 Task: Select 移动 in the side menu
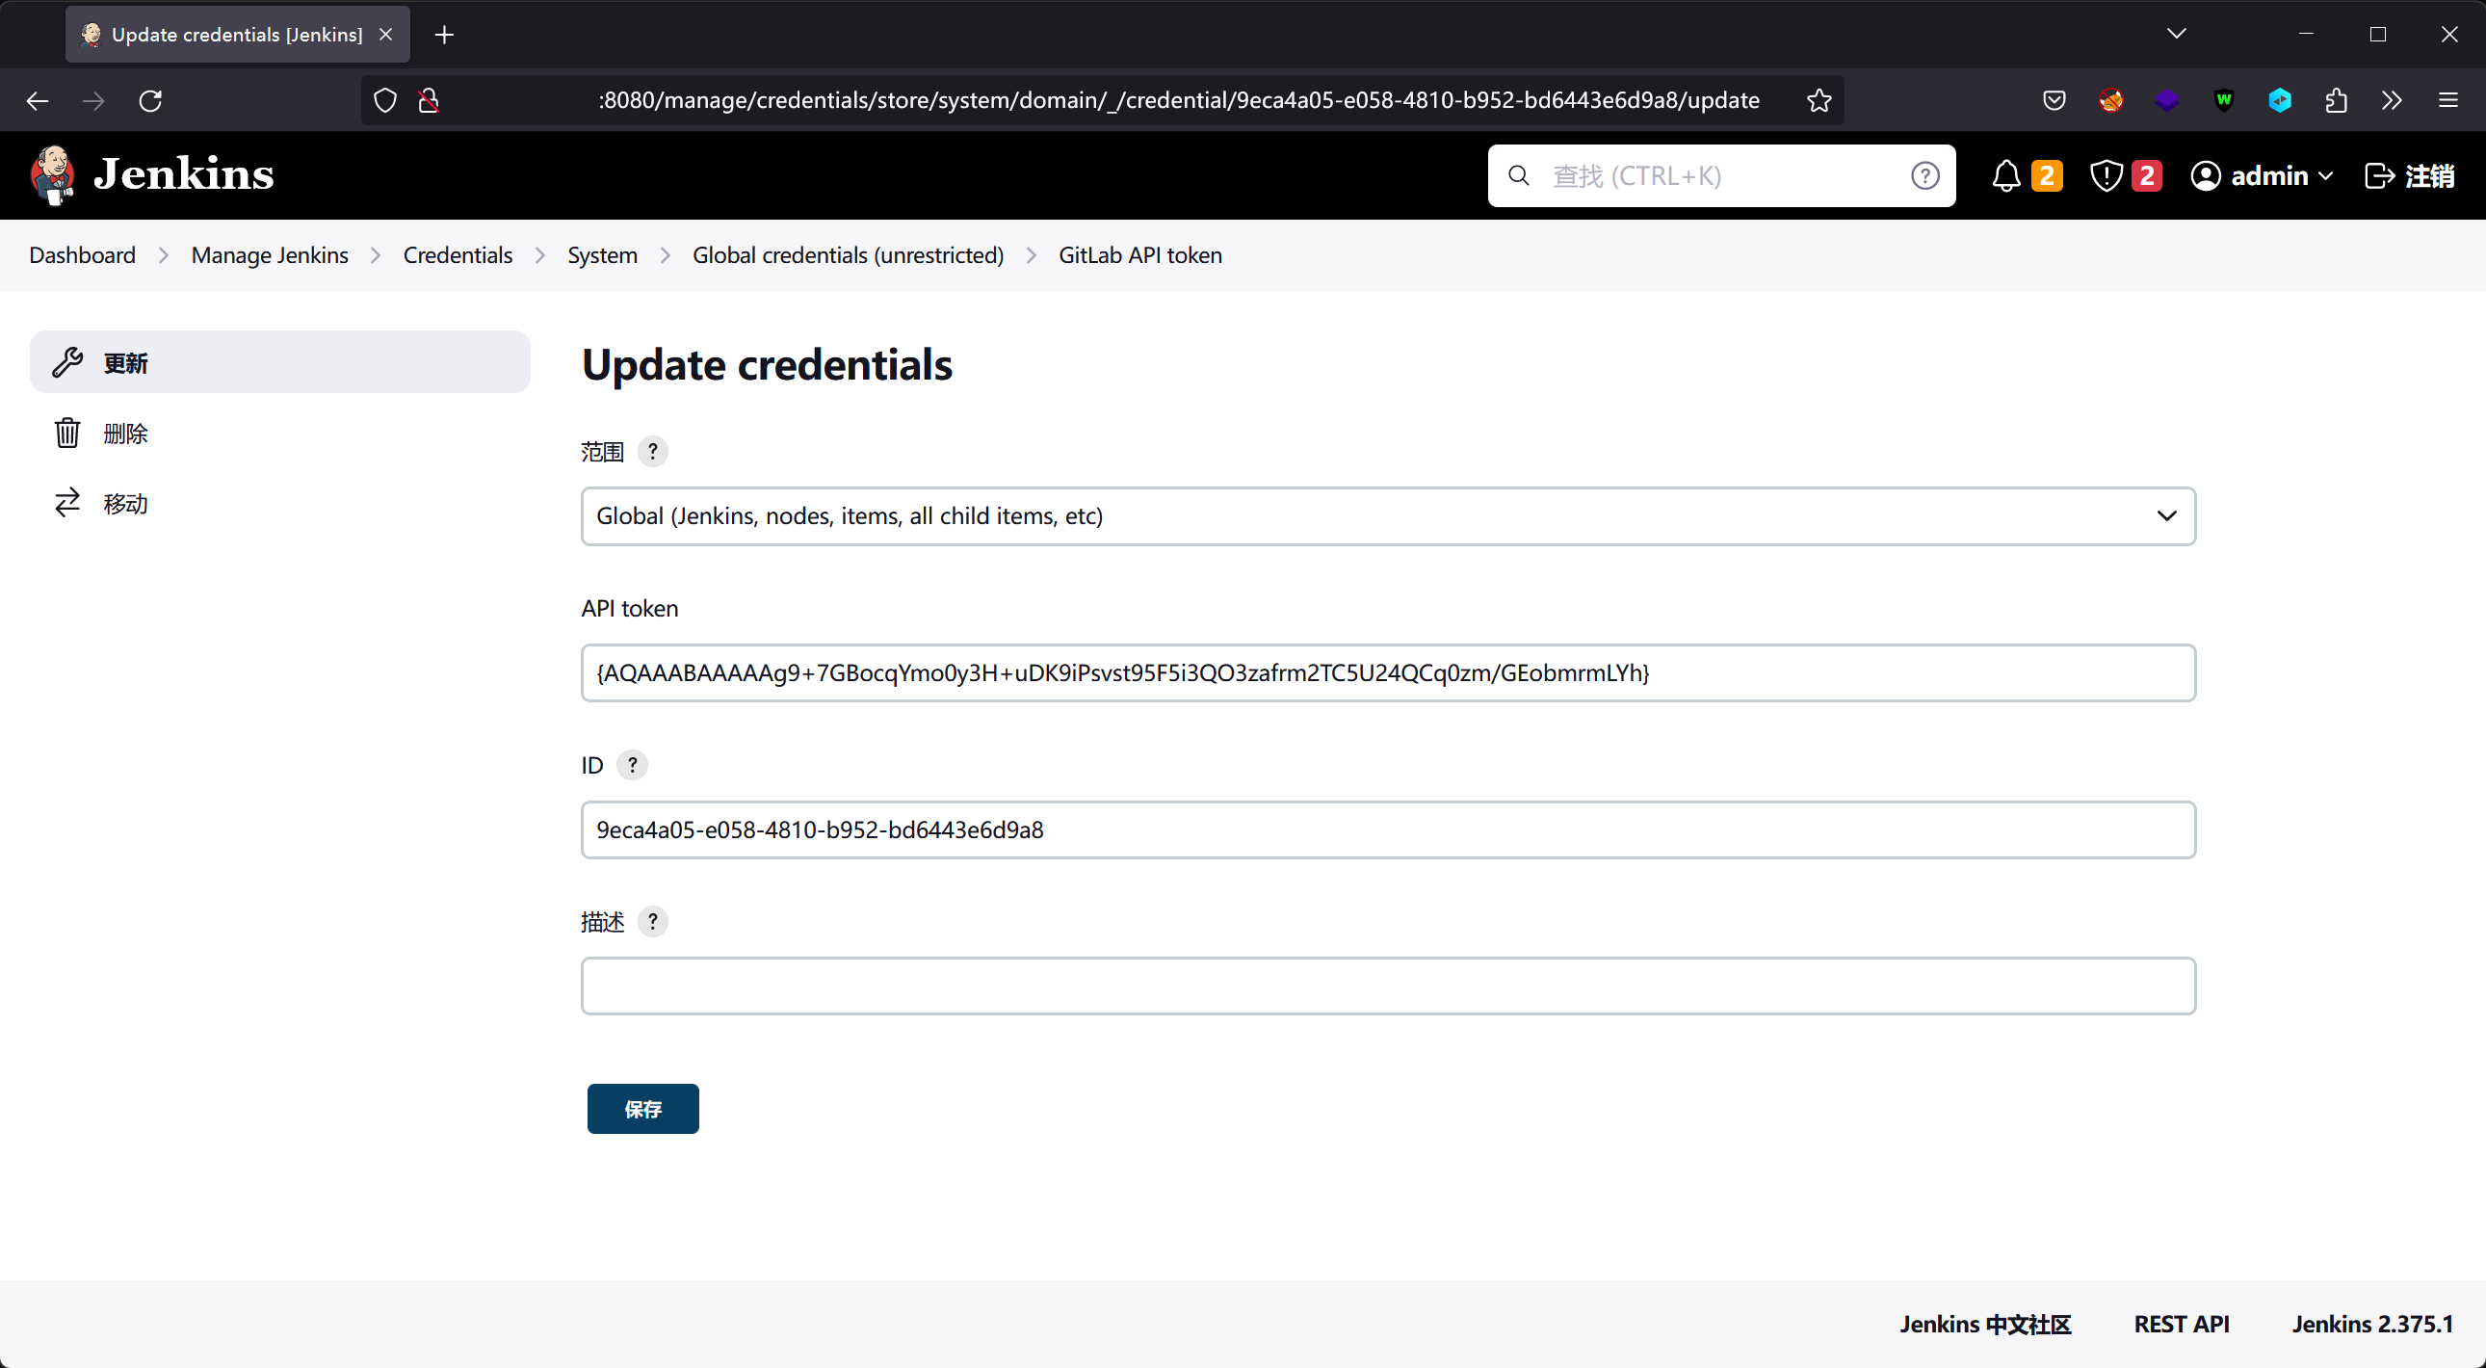pos(125,503)
